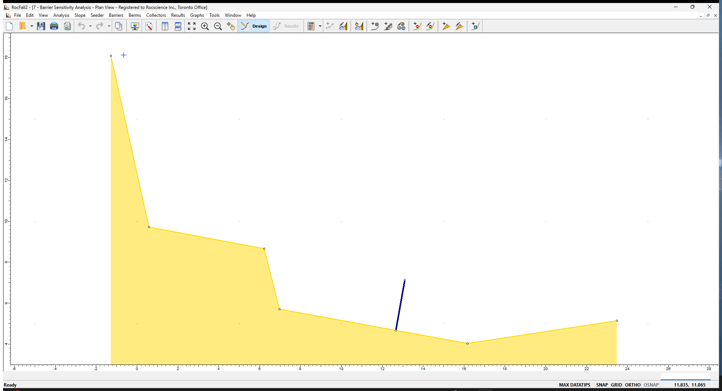Viewport: 722px width, 391px height.
Task: Toggle GRID display
Action: click(616, 385)
